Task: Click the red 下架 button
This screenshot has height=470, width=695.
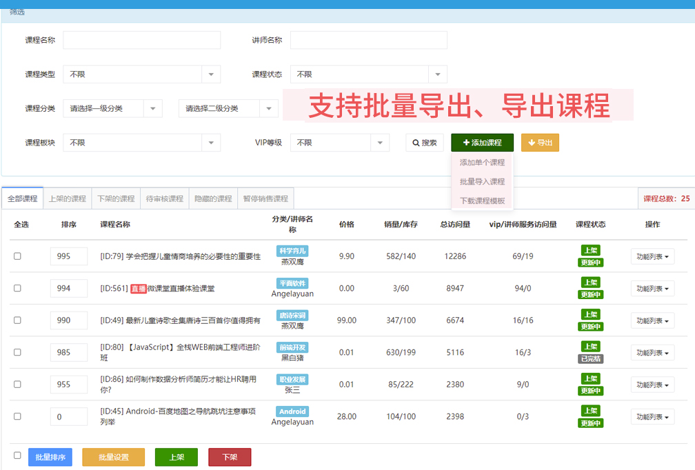Action: tap(230, 457)
